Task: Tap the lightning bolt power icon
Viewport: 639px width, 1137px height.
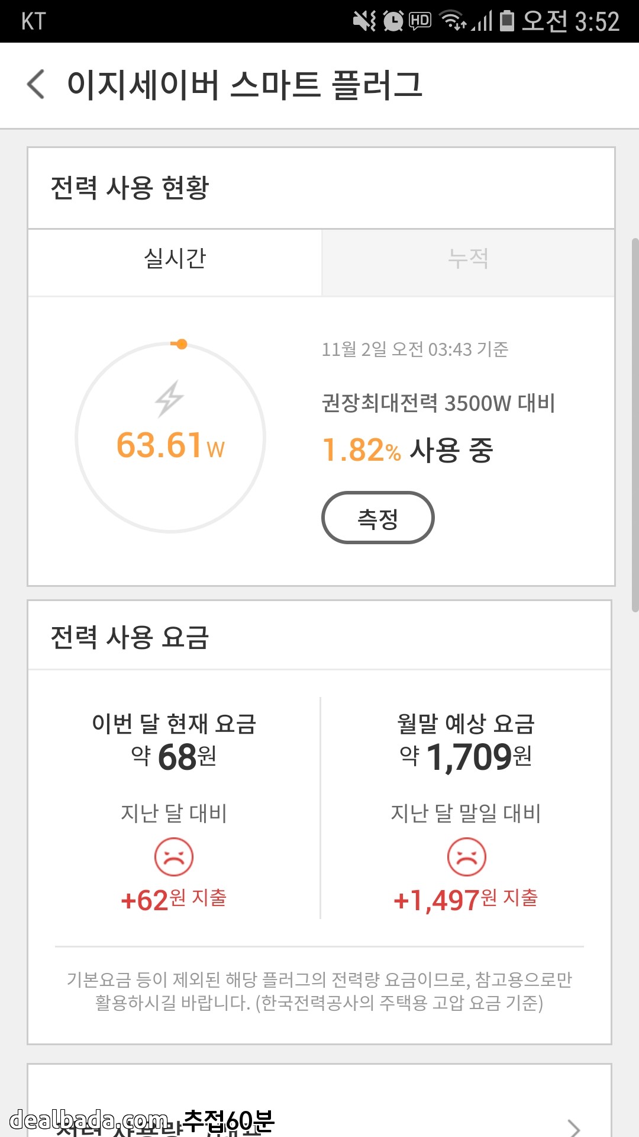Action: click(169, 399)
